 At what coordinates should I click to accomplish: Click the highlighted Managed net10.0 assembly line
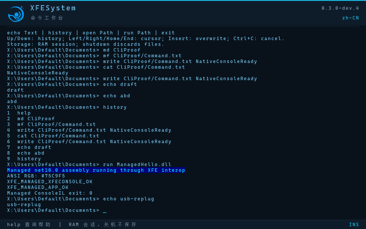point(96,170)
